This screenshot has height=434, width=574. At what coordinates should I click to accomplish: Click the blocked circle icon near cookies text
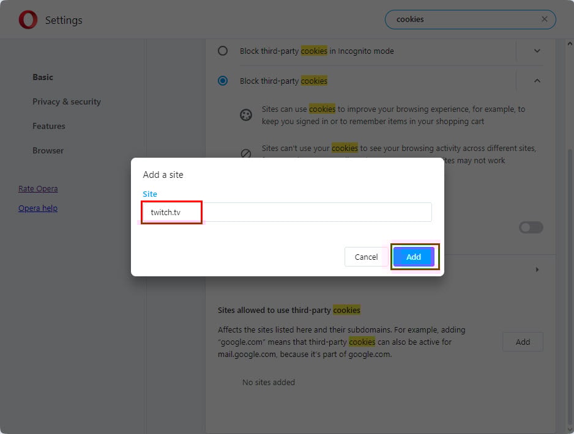(x=245, y=153)
